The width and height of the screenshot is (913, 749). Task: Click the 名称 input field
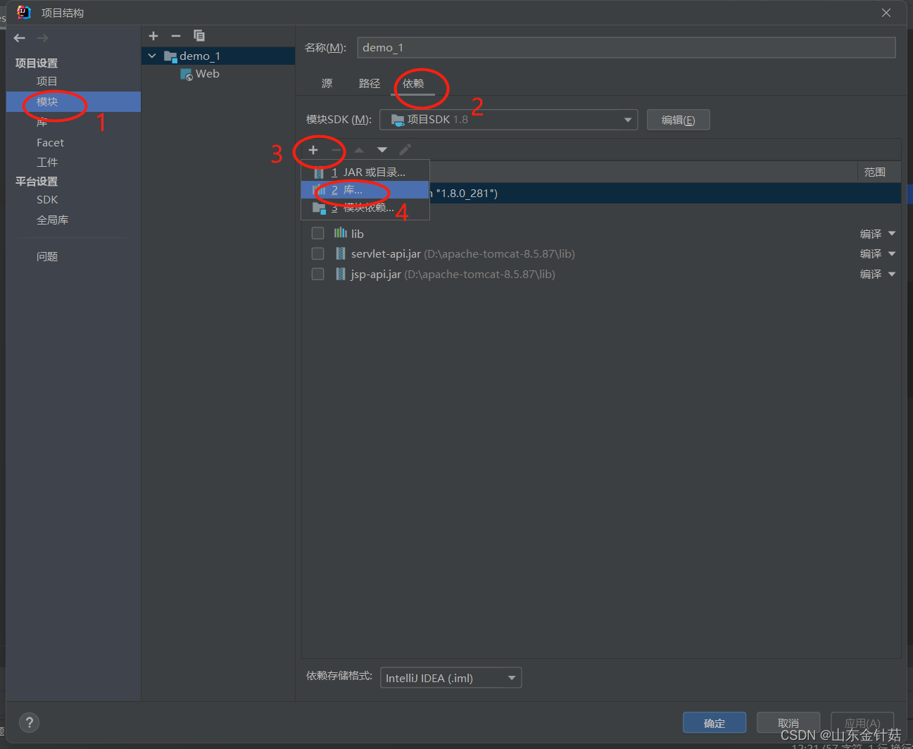pos(626,48)
